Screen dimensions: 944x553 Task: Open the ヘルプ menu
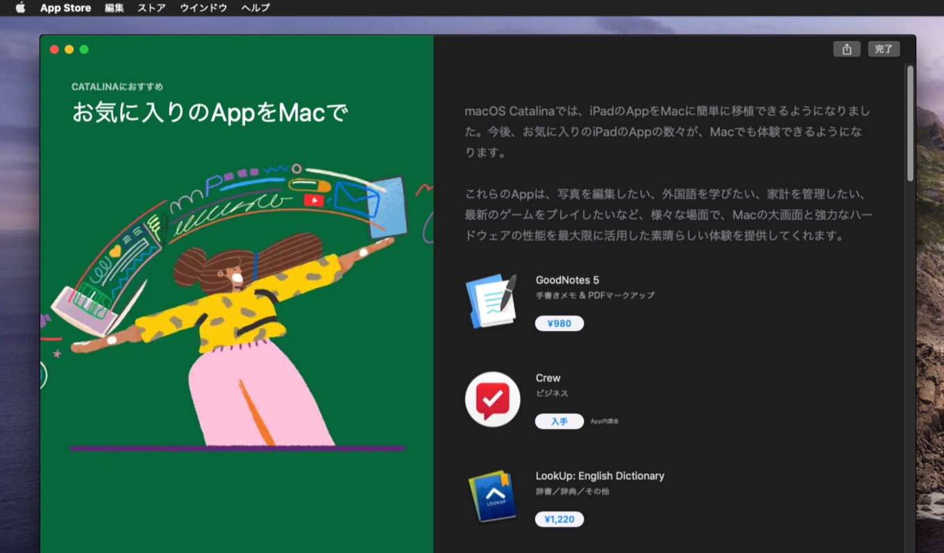pos(255,8)
